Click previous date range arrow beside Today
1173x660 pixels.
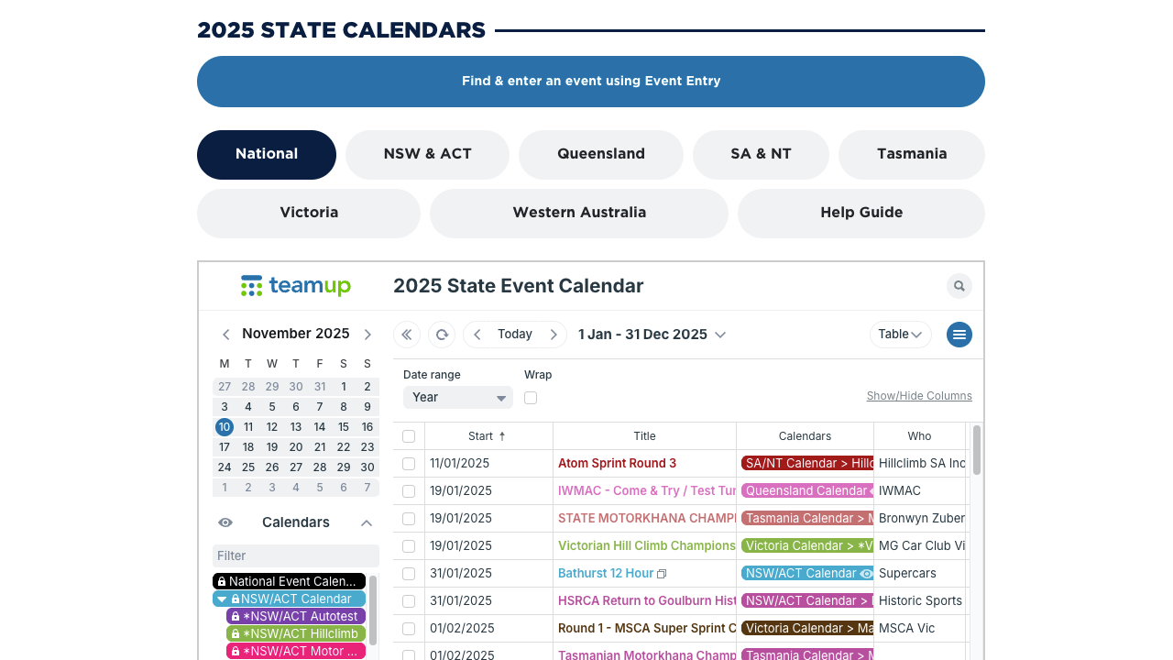pos(477,335)
